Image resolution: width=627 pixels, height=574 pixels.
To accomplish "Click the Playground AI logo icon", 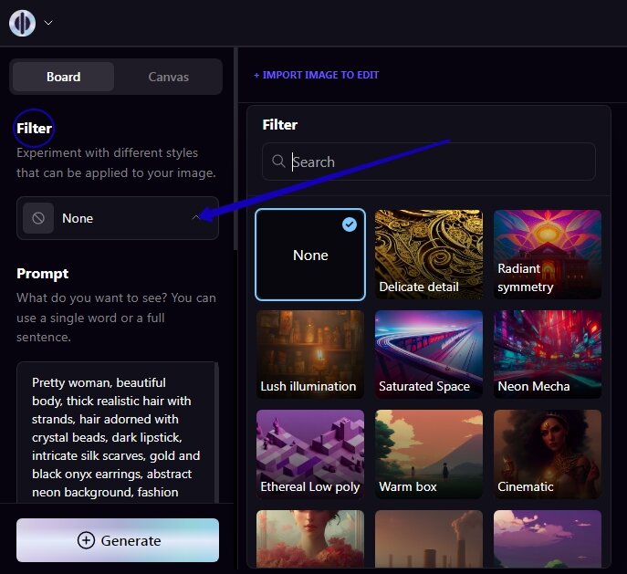I will click(x=23, y=23).
